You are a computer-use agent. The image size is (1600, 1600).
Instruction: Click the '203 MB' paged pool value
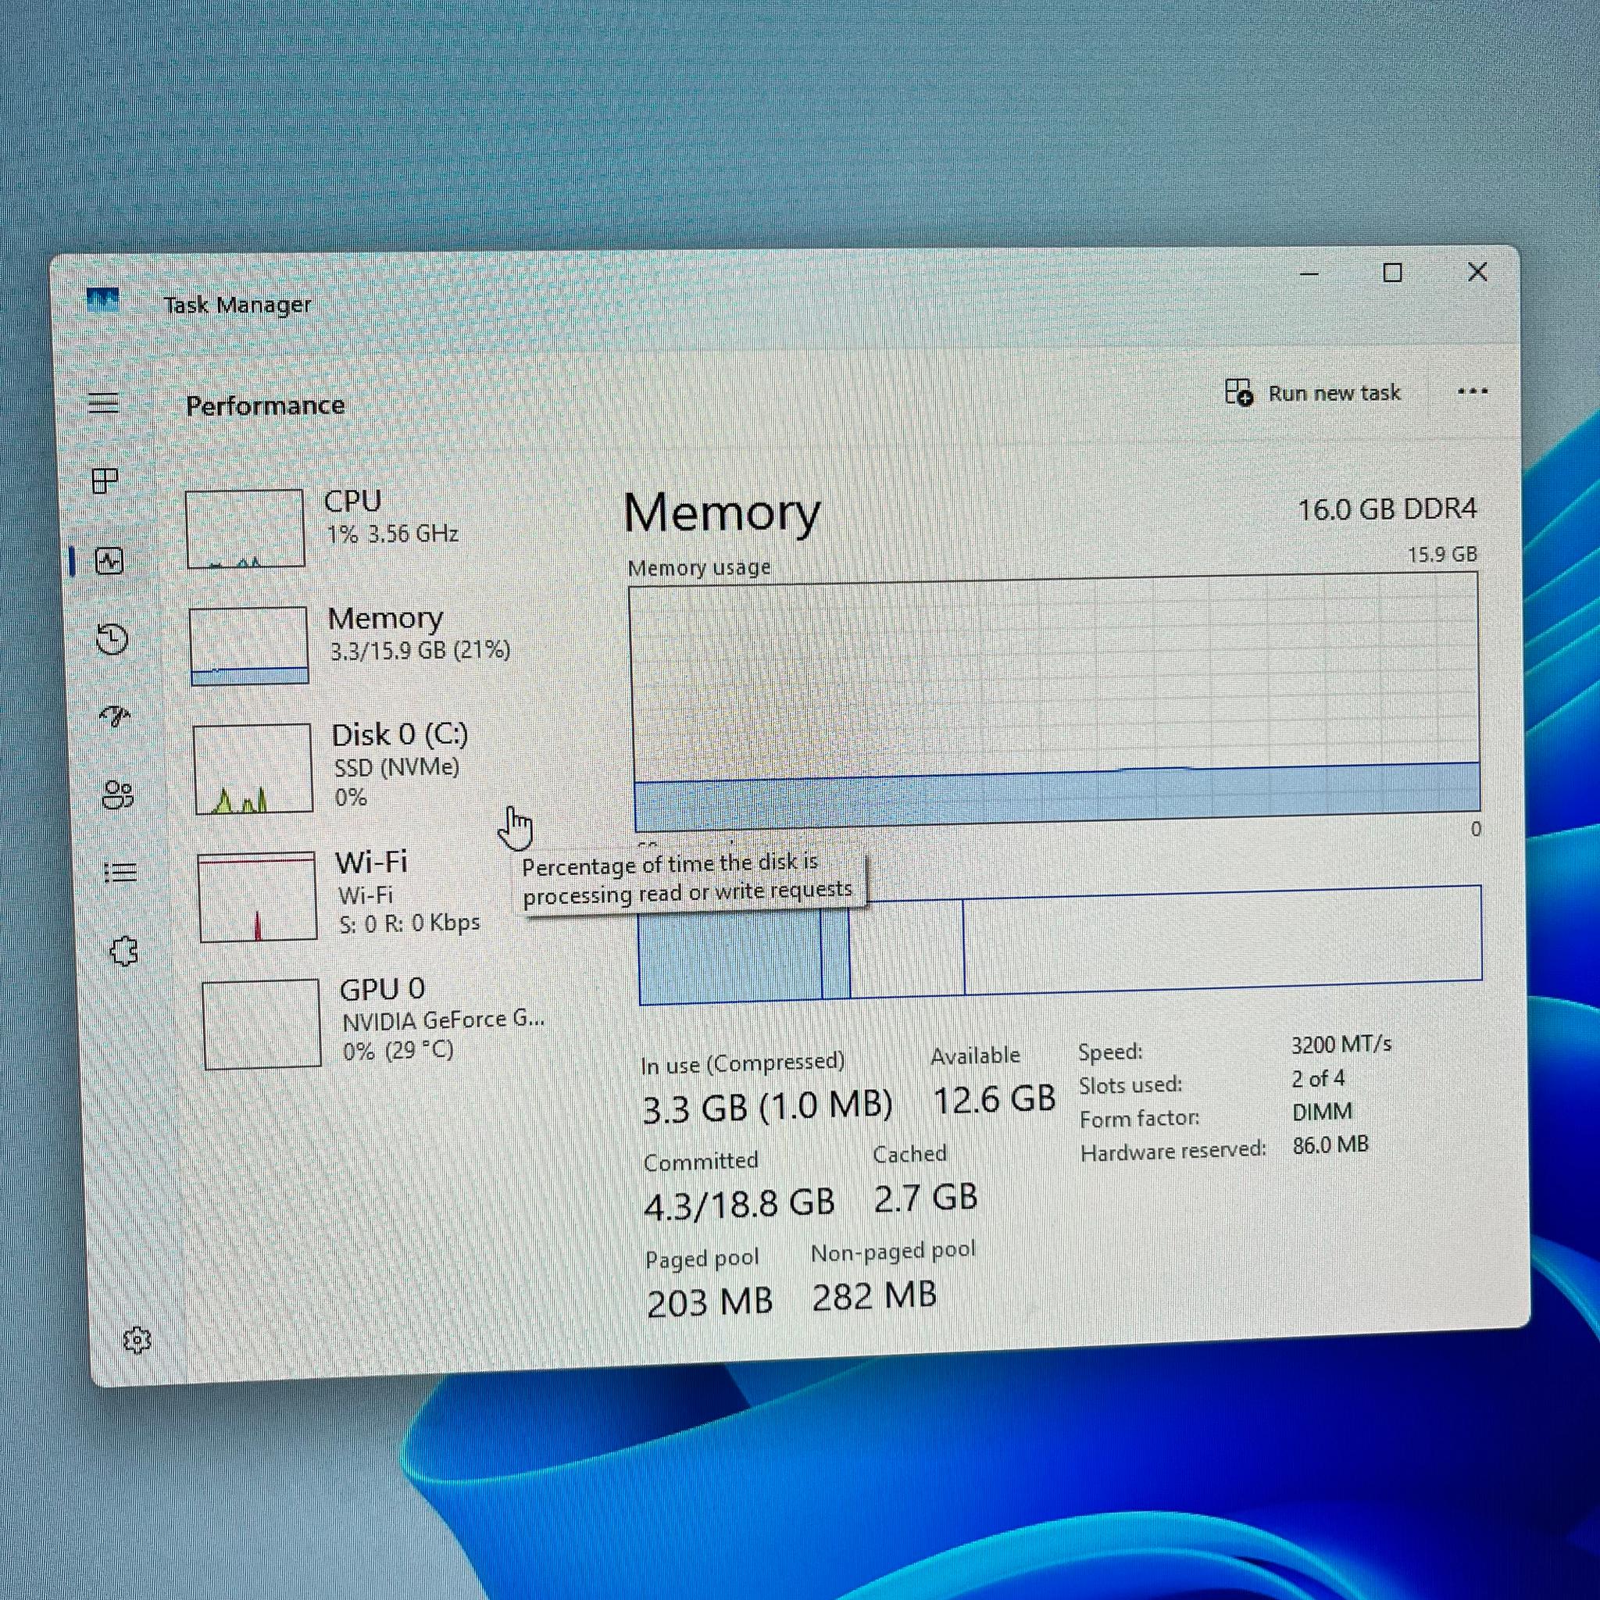coord(709,1302)
